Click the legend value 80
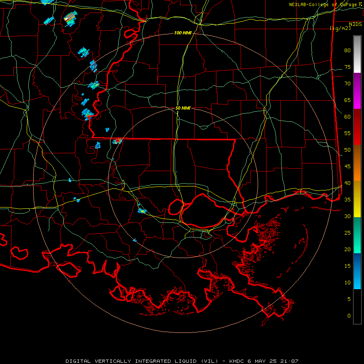The image size is (364, 364). click(347, 51)
